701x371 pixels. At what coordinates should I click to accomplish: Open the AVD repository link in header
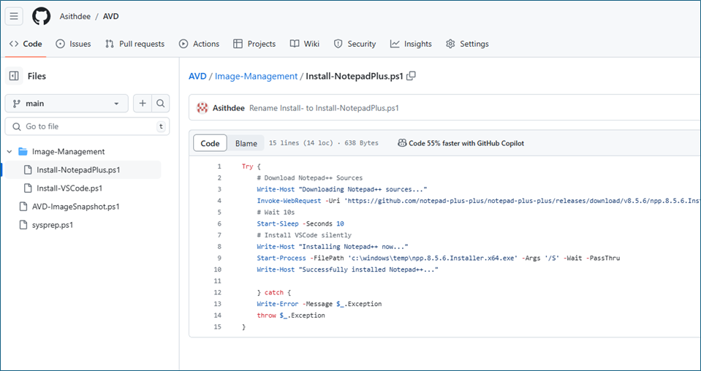[111, 17]
